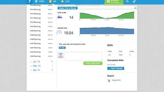
Task: Click the RunKeeper runner logo
Action: point(29,2)
